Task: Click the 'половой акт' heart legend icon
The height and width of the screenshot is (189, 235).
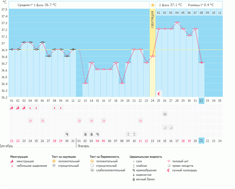Action: coord(169,161)
